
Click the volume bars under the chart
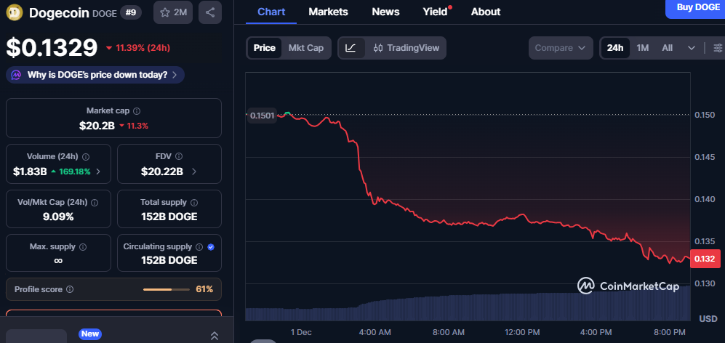click(x=468, y=304)
